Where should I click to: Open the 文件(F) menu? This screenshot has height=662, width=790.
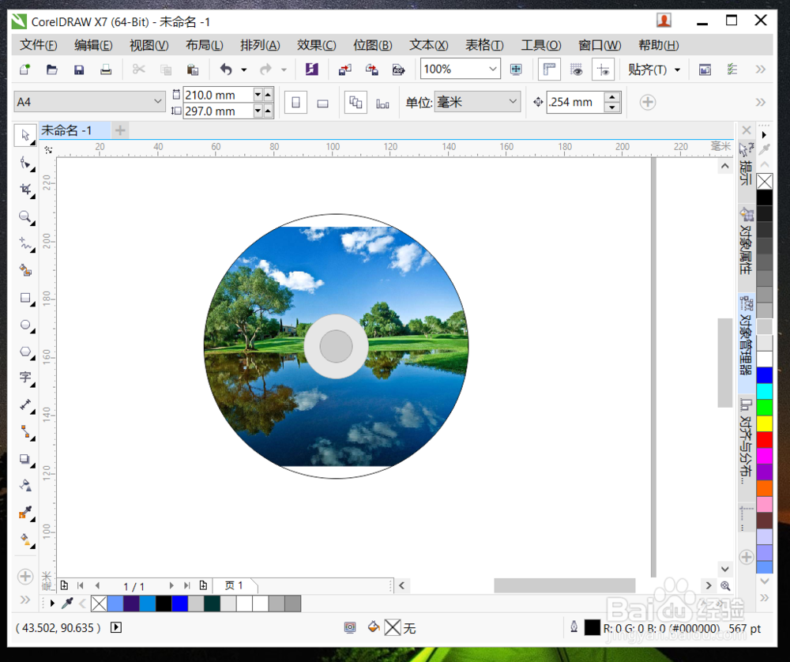click(38, 45)
